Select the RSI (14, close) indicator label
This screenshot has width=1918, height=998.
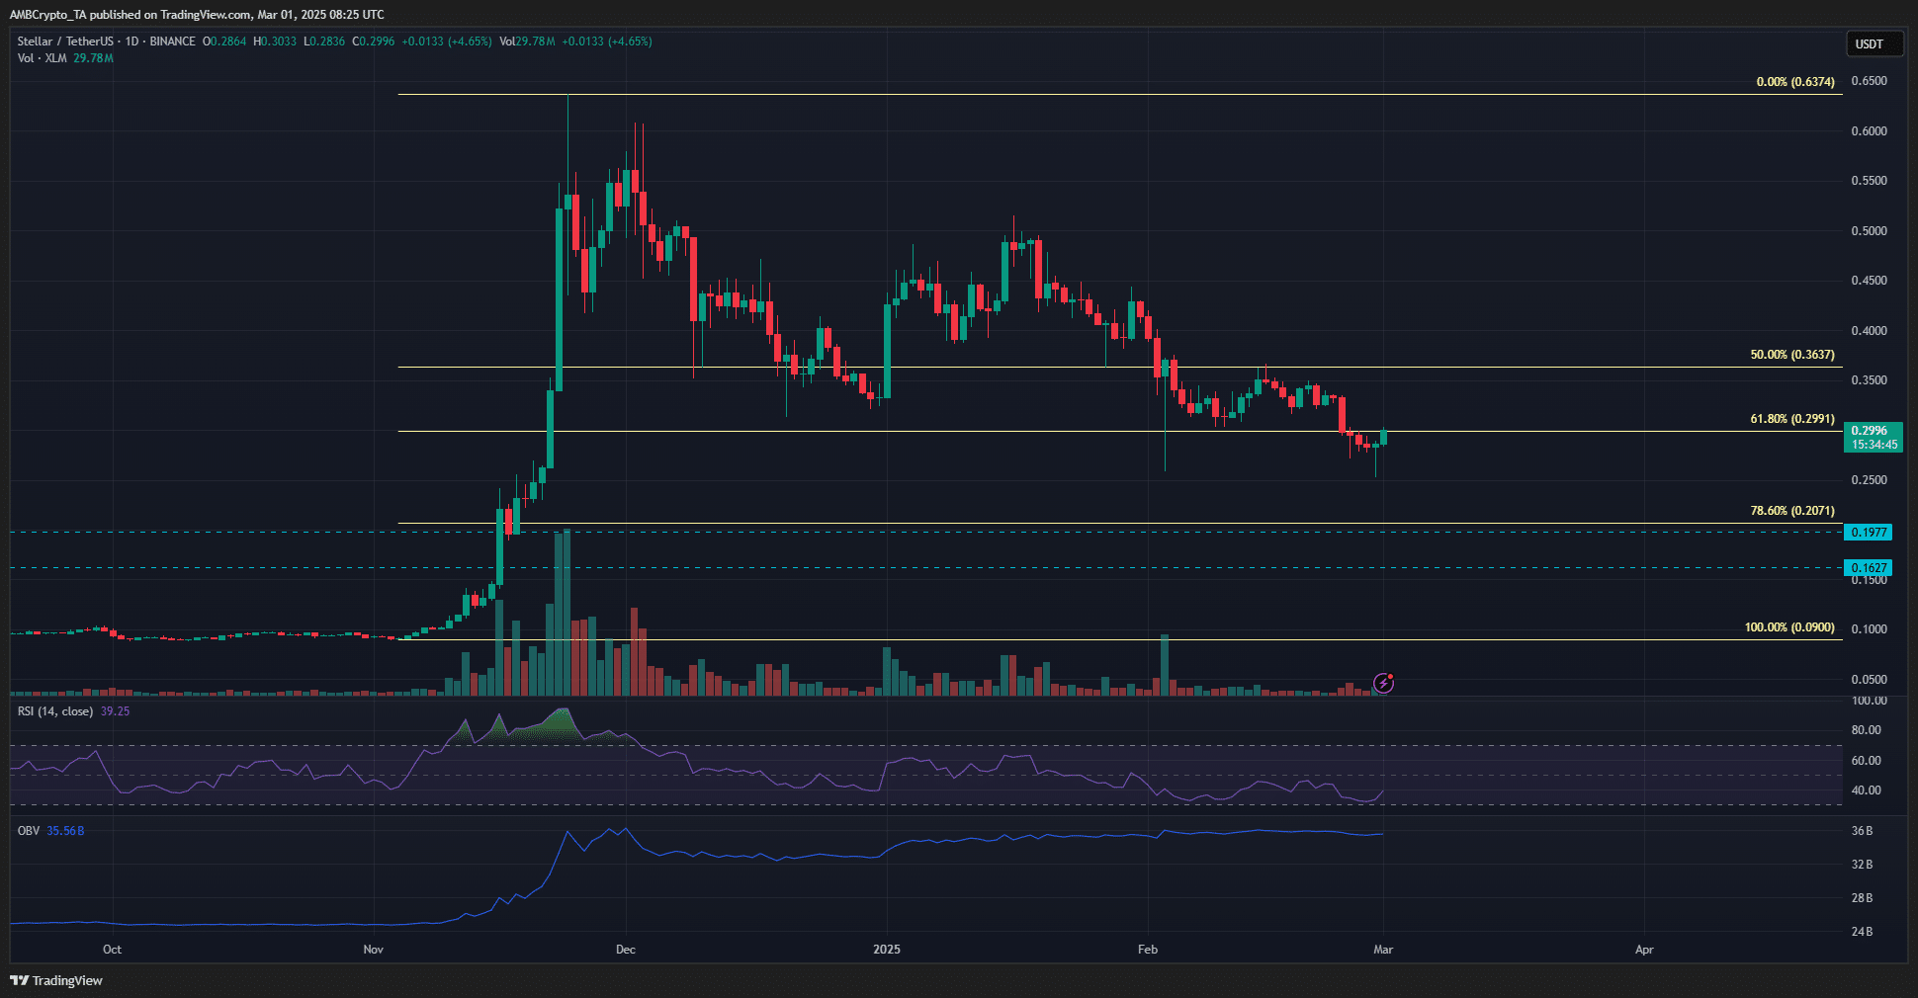tap(55, 711)
